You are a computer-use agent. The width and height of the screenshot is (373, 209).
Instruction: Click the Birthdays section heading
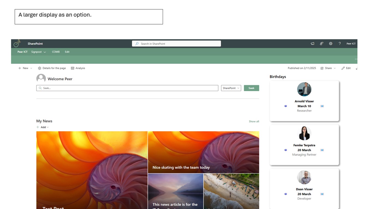coord(278,77)
